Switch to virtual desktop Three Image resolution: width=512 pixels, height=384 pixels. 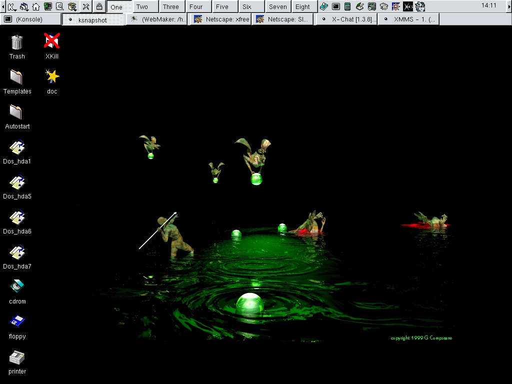(x=171, y=6)
